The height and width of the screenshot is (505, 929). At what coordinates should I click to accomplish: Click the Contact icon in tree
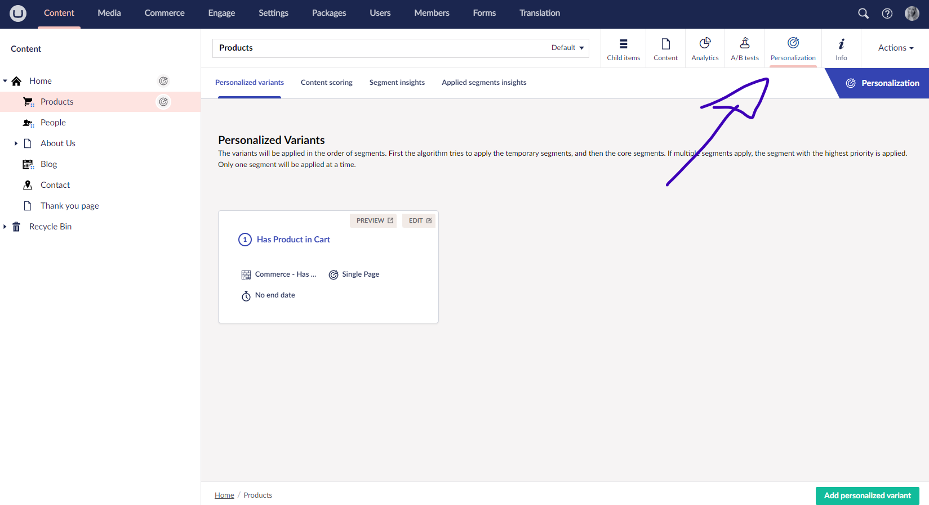tap(28, 185)
